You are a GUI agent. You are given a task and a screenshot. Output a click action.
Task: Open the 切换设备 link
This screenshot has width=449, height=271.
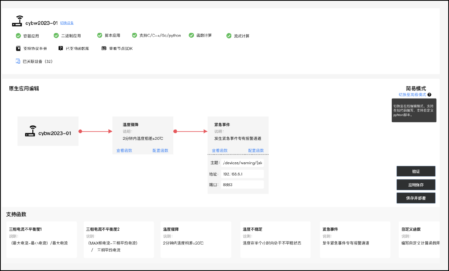tap(67, 23)
